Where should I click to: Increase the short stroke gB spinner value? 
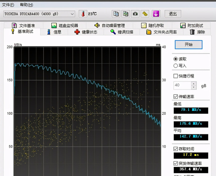pos(193,84)
